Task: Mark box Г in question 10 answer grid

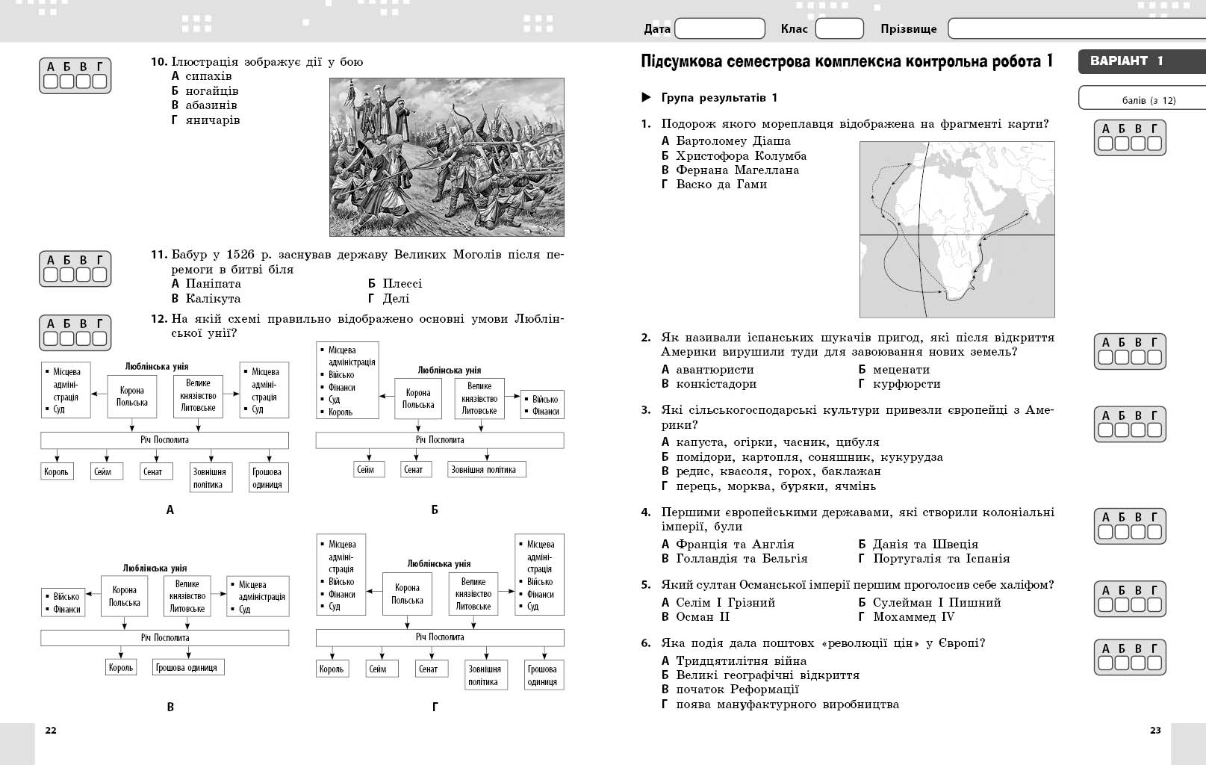Action: pyautogui.click(x=99, y=81)
